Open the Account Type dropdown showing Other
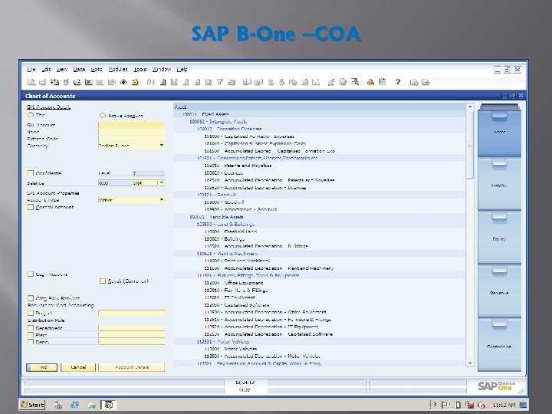This screenshot has width=552, height=414. point(162,199)
